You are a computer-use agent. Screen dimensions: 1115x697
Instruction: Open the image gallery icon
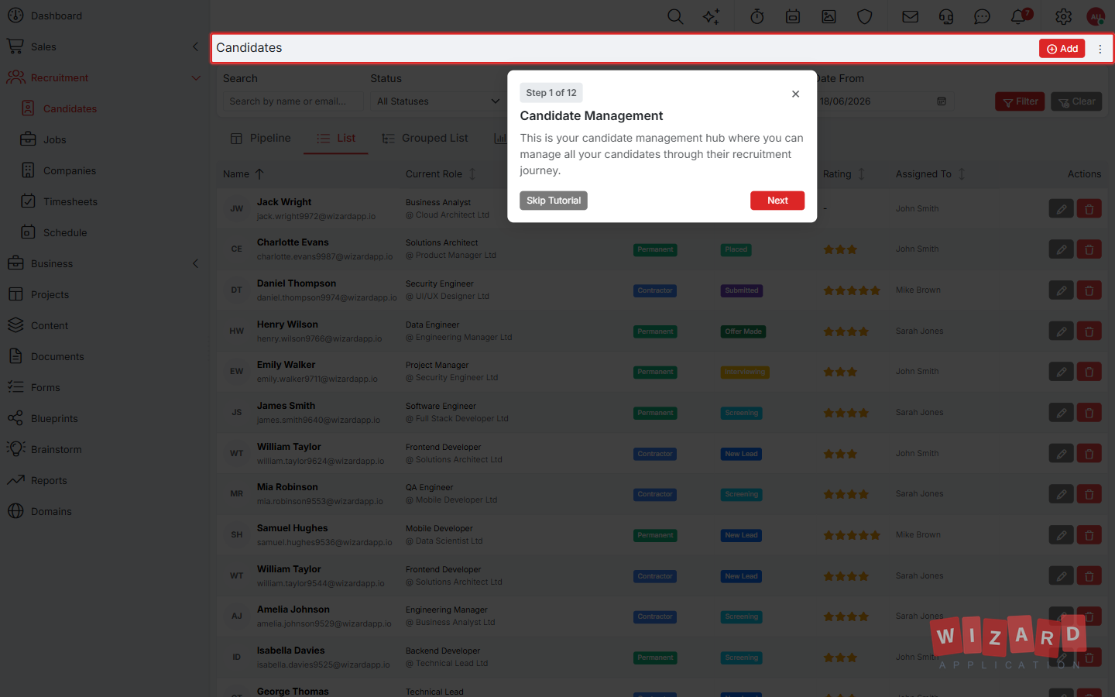click(x=829, y=16)
